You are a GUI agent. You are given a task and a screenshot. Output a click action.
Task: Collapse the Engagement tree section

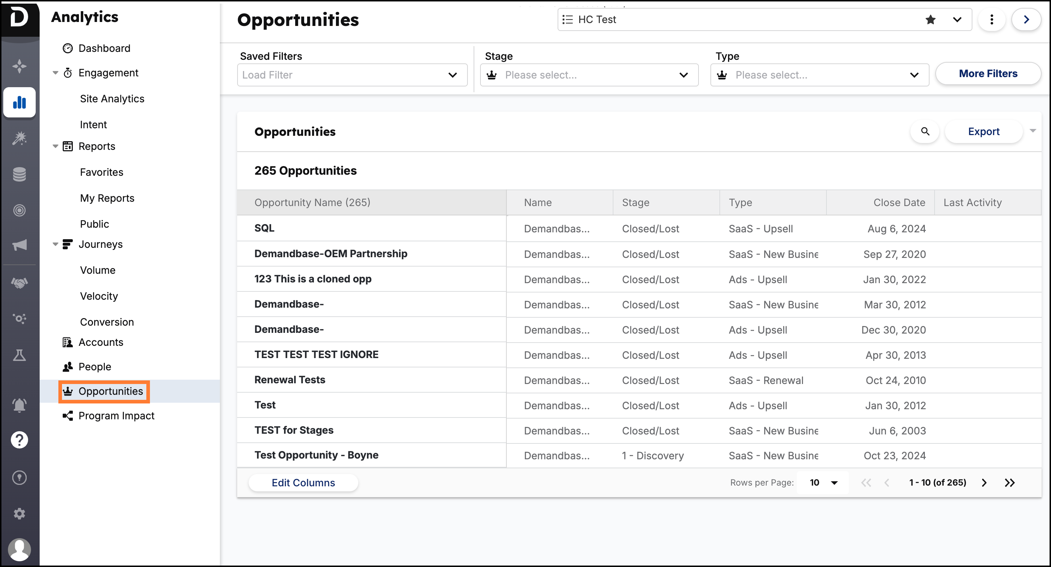tap(56, 73)
